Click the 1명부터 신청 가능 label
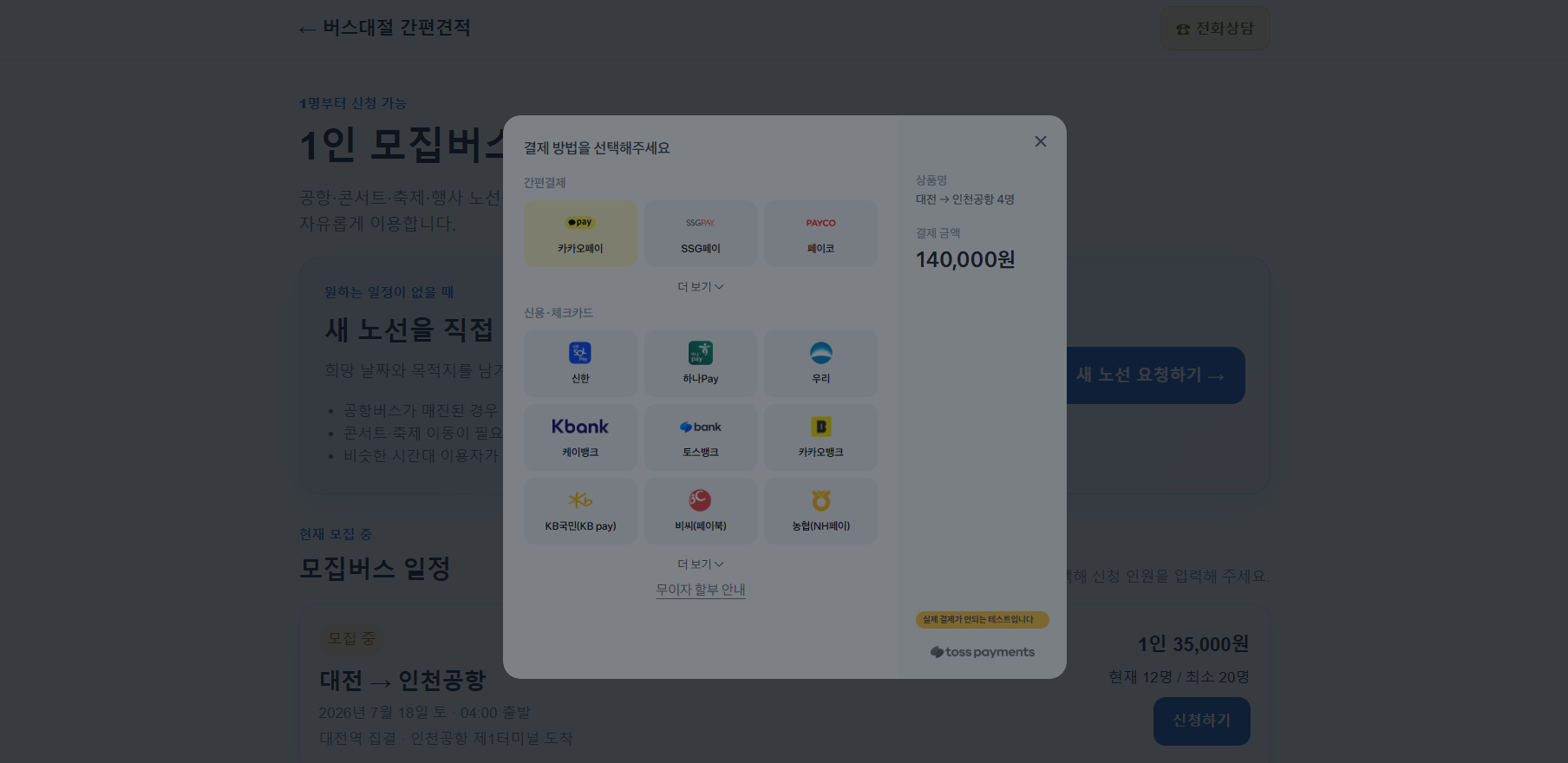The width and height of the screenshot is (1568, 763). (353, 103)
